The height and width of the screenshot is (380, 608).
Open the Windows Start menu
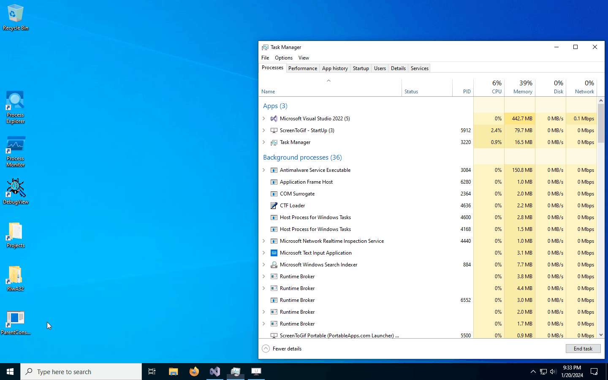tap(10, 372)
